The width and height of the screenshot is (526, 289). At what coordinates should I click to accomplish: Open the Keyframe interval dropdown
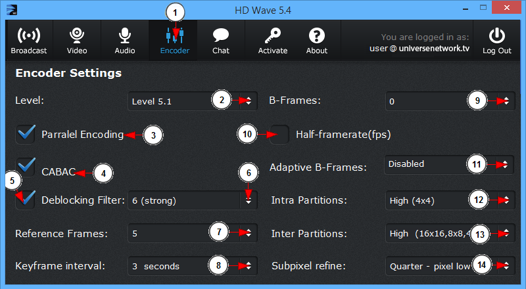tap(193, 266)
